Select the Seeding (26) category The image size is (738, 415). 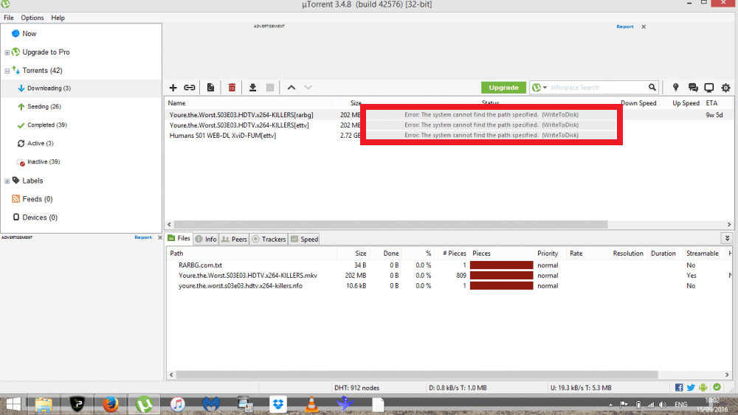(x=44, y=107)
